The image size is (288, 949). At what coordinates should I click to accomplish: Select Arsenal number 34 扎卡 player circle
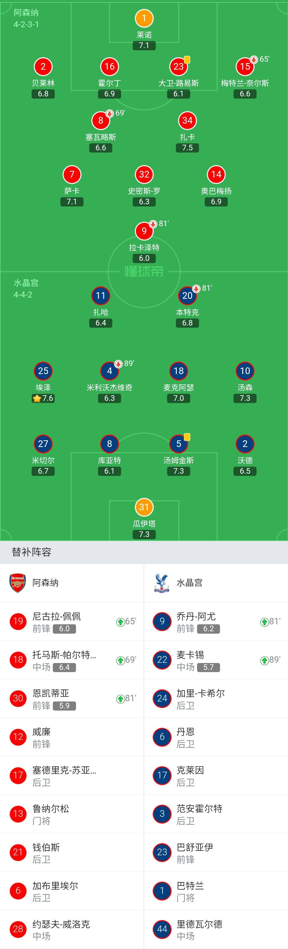[x=187, y=120]
